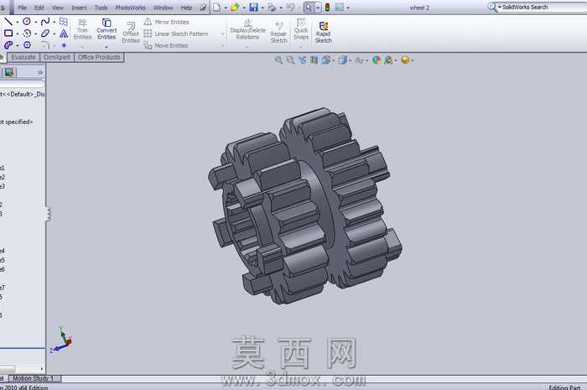The width and height of the screenshot is (587, 390).
Task: Pin the menu bar
Action: pos(203,7)
